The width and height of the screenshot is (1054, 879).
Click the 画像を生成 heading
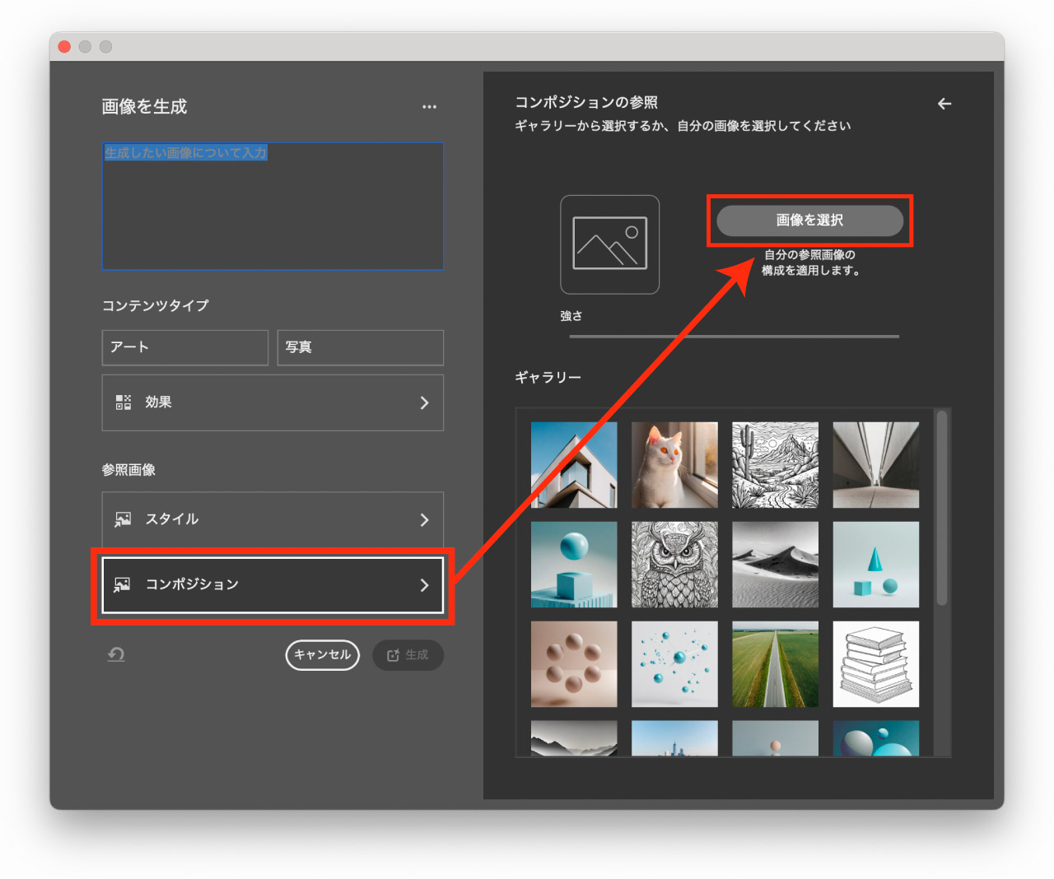tap(144, 107)
